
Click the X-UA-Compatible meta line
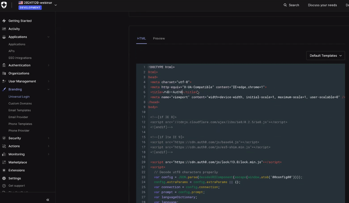point(209,87)
